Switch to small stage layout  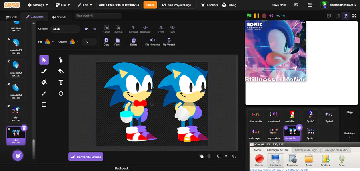338,16
